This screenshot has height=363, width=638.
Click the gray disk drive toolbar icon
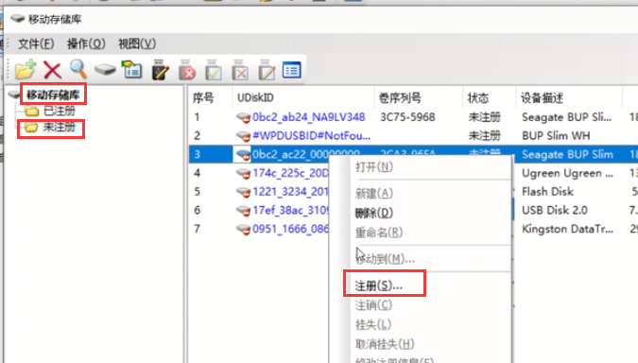[x=105, y=70]
